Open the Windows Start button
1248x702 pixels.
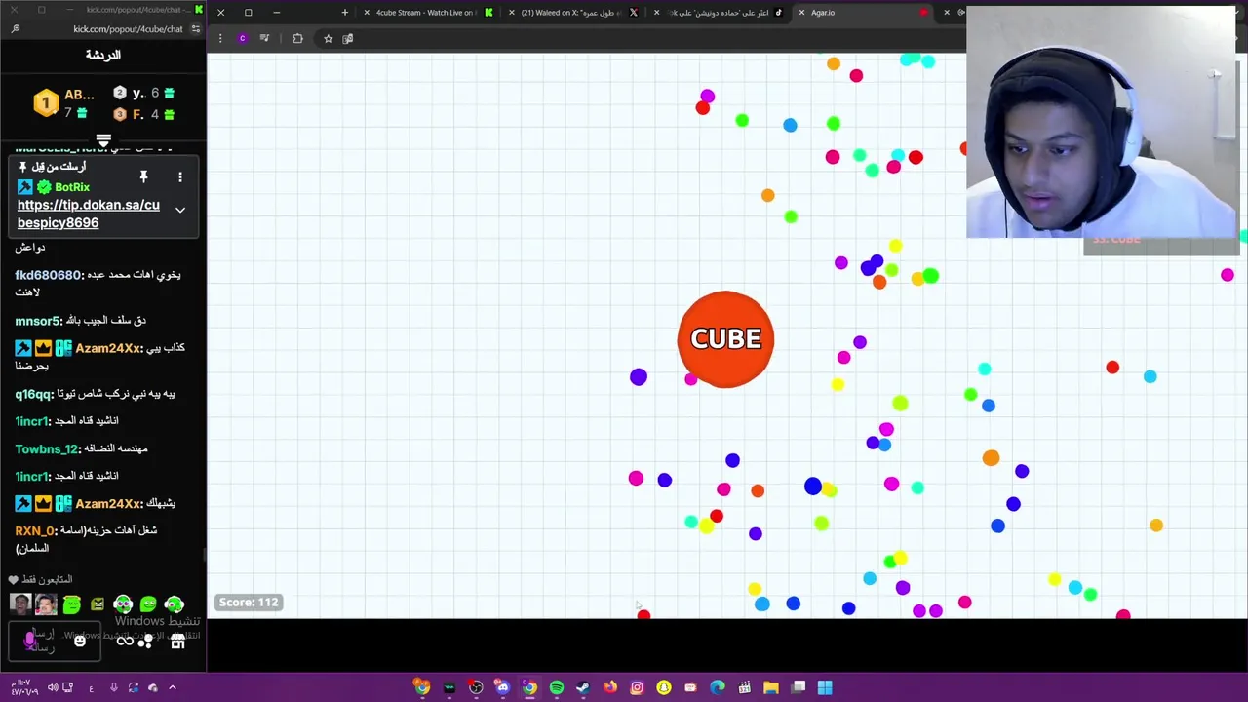pyautogui.click(x=825, y=687)
